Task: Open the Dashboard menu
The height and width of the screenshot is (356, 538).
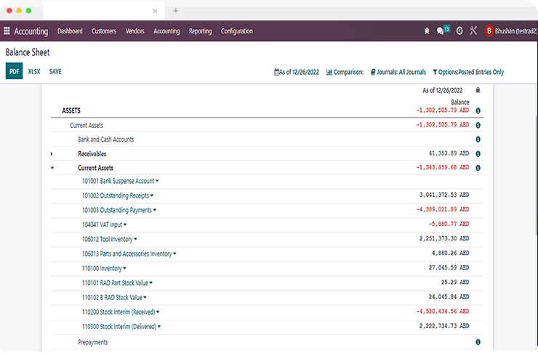Action: tap(70, 31)
